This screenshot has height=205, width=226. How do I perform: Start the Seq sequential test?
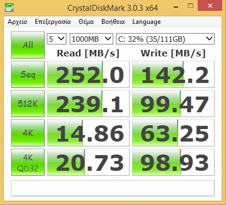[x=28, y=74]
